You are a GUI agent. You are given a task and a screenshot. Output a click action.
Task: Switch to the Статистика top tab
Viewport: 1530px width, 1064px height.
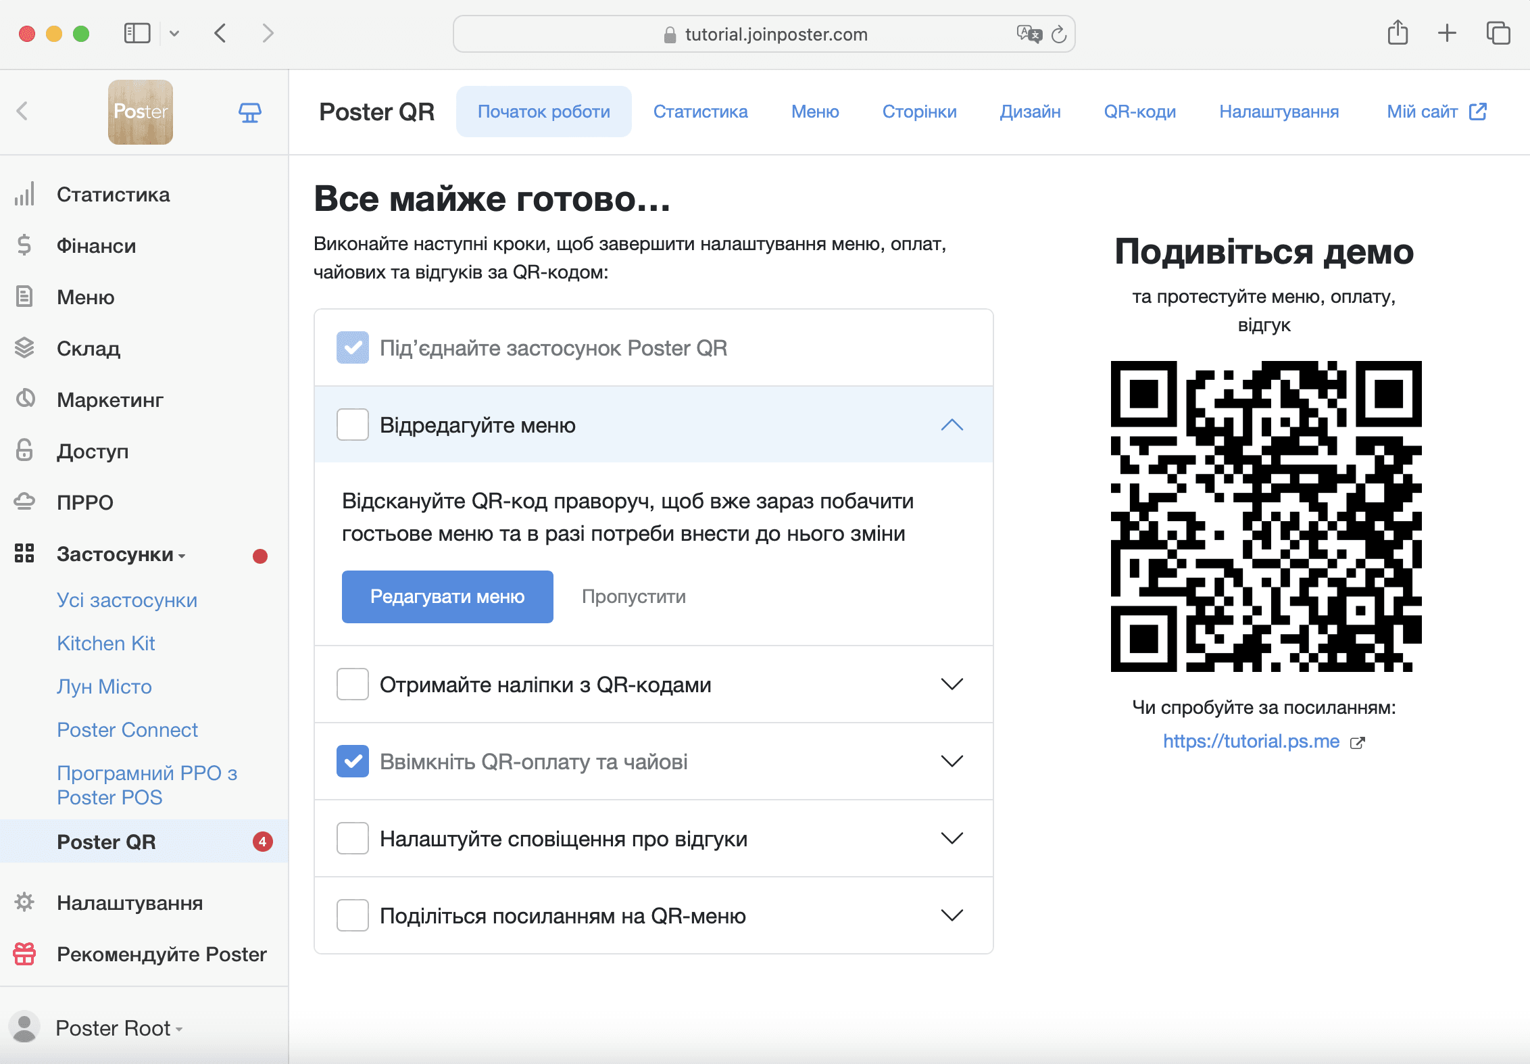701,112
